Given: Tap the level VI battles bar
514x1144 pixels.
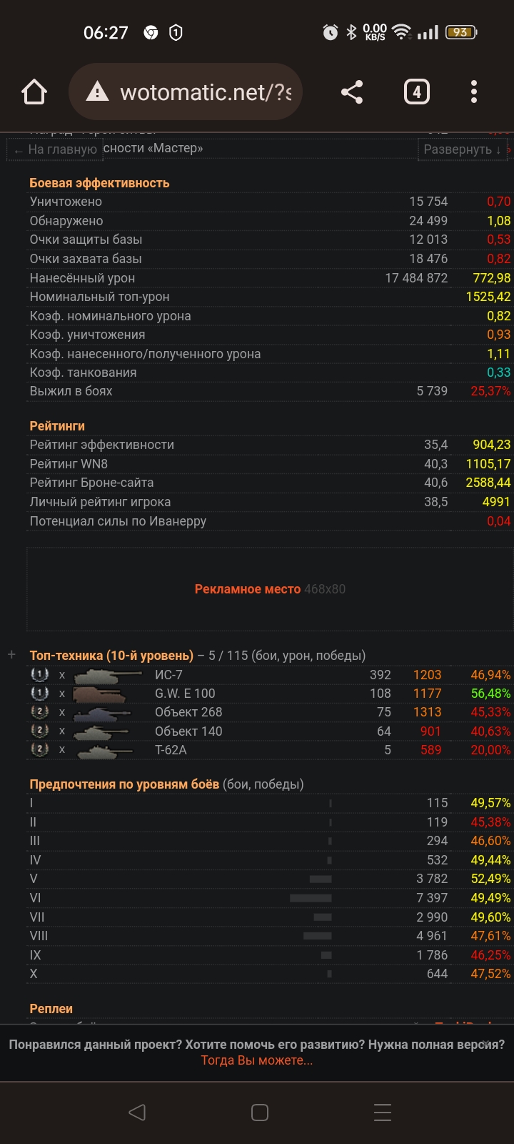Looking at the screenshot, I should (x=311, y=898).
